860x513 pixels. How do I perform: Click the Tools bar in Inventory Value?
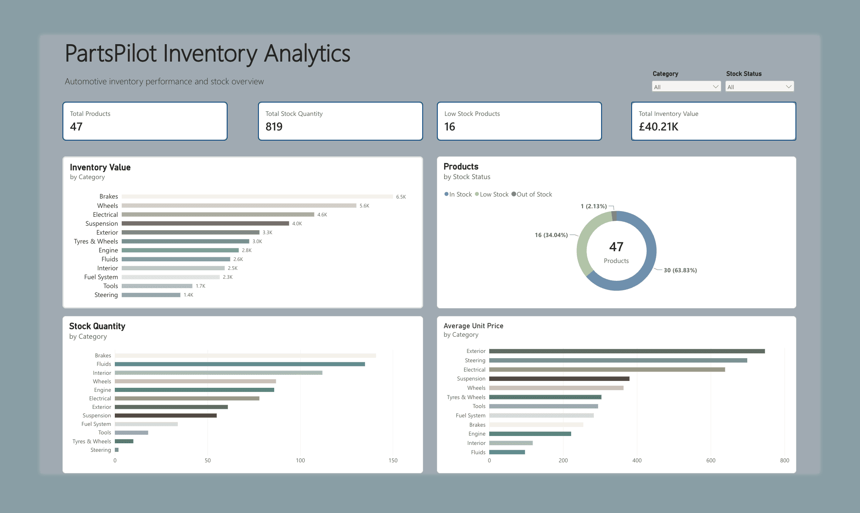(157, 286)
